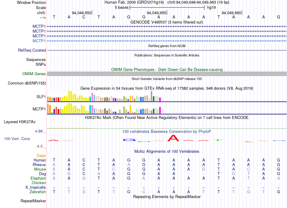Image resolution: width=287 pixels, height=208 pixels.
Task: Click the -4.5 lower scale value
Action: click(39, 146)
